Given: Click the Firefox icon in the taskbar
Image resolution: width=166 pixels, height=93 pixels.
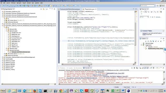Looking at the screenshot, I should click(35, 91).
